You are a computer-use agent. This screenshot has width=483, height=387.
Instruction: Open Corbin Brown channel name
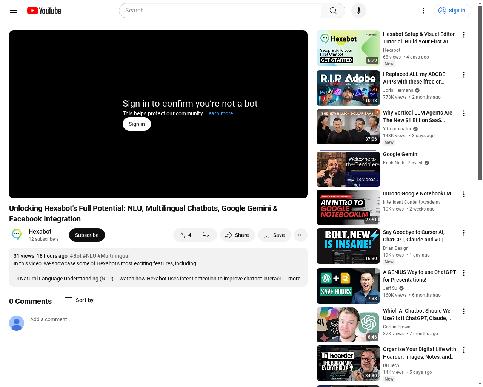pos(397,327)
